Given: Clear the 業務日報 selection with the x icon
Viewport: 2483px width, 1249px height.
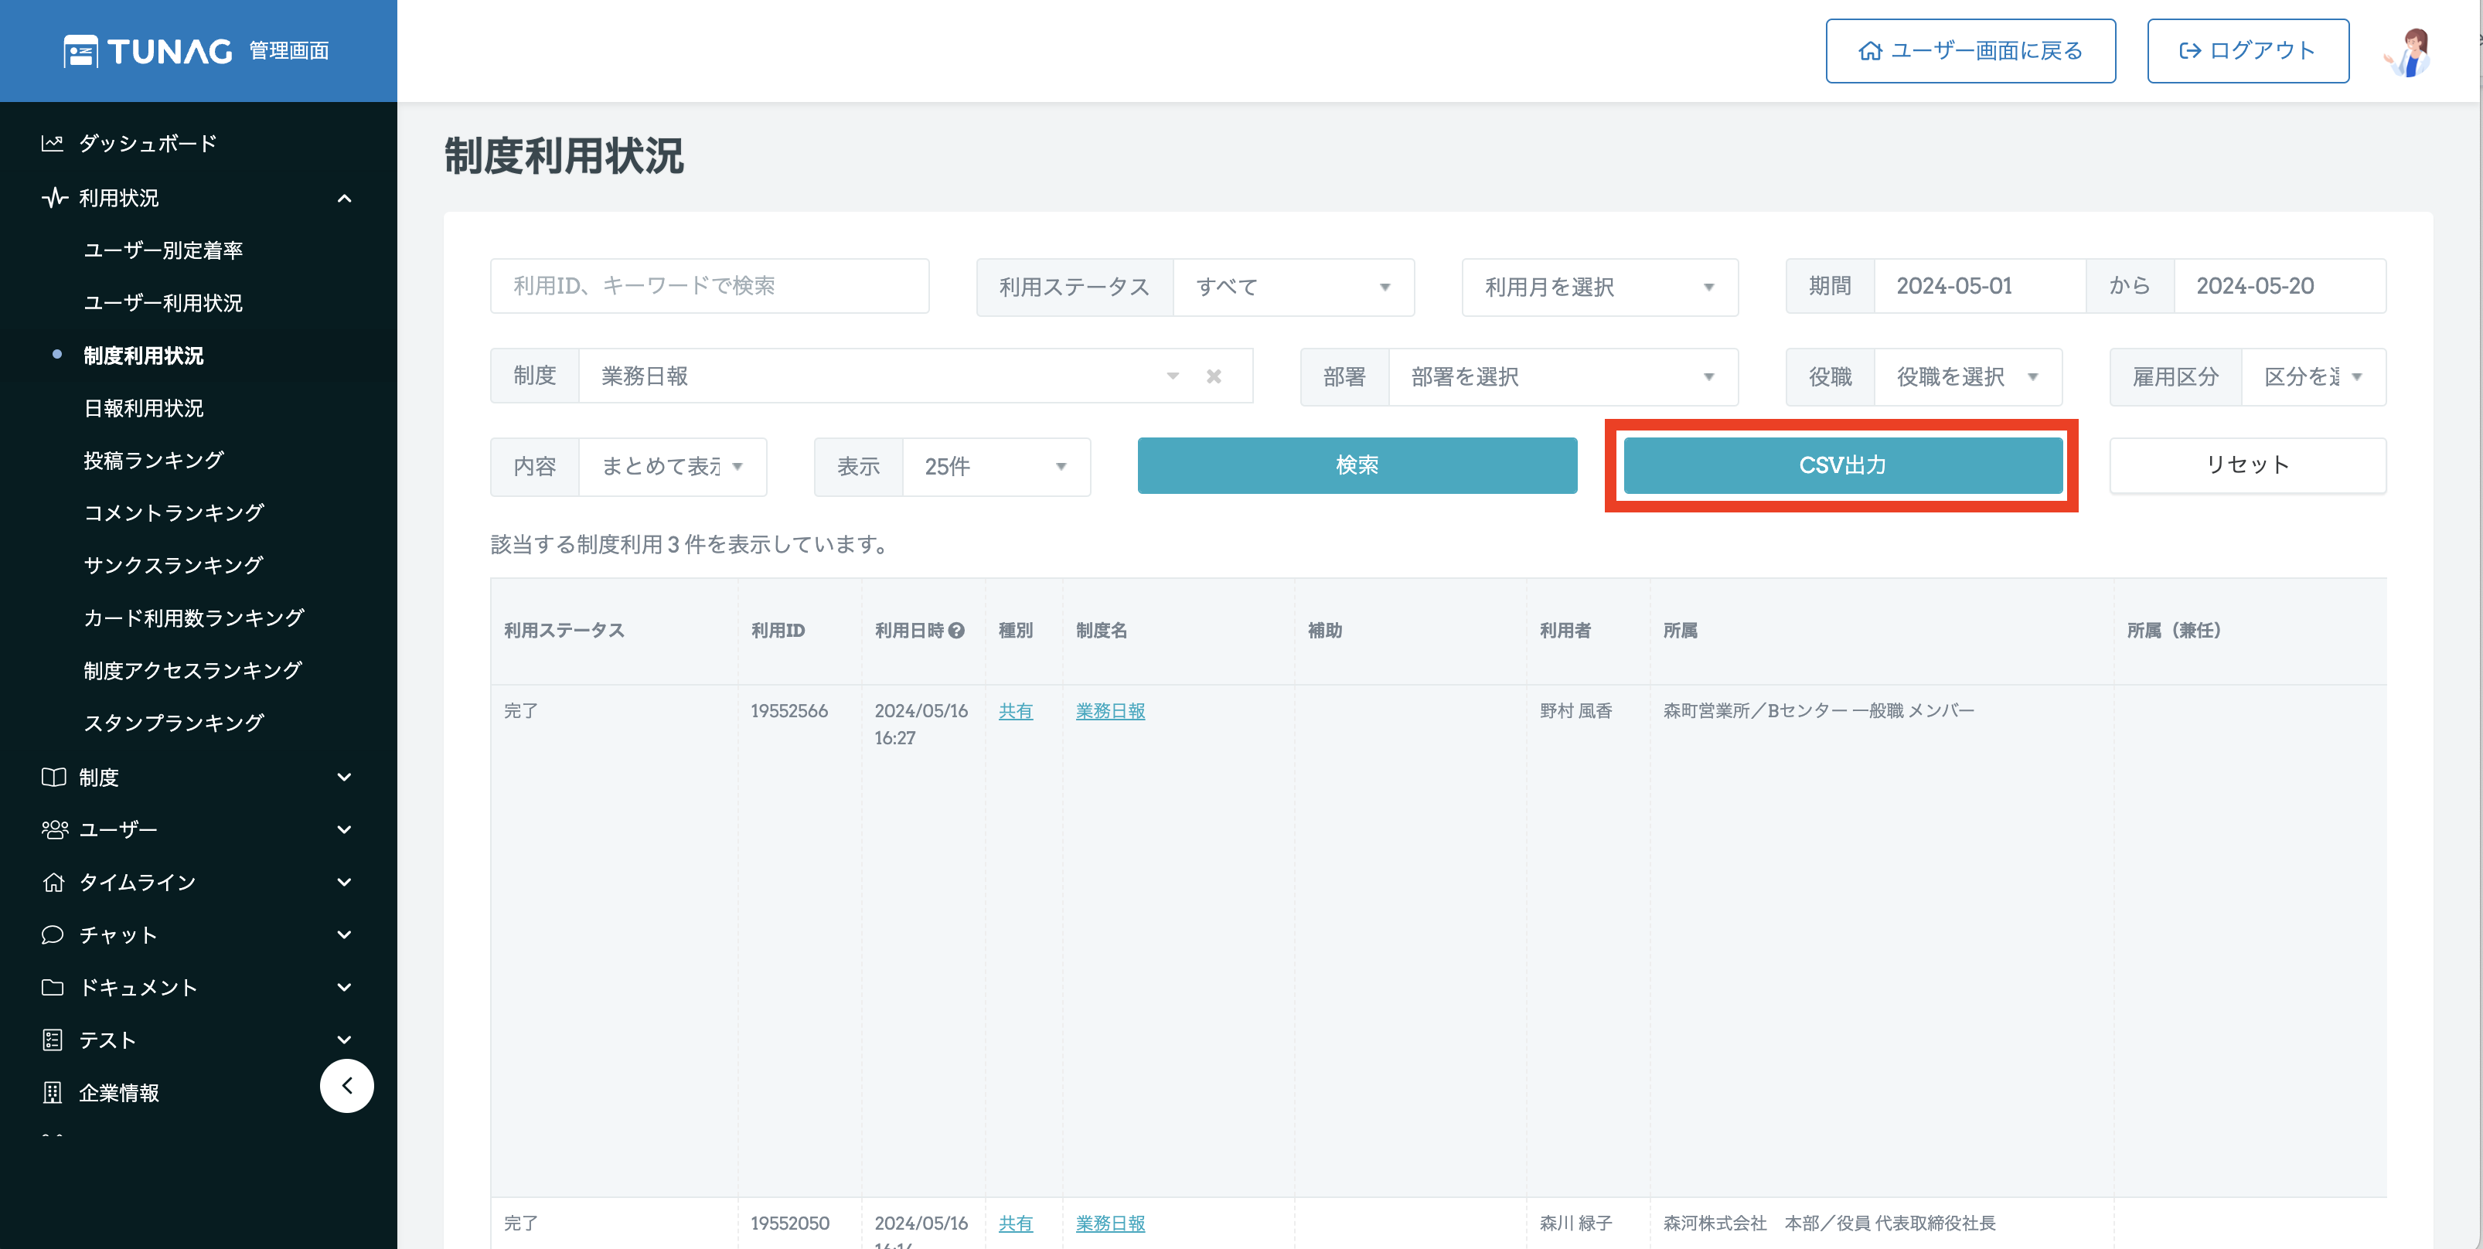Looking at the screenshot, I should [1214, 377].
